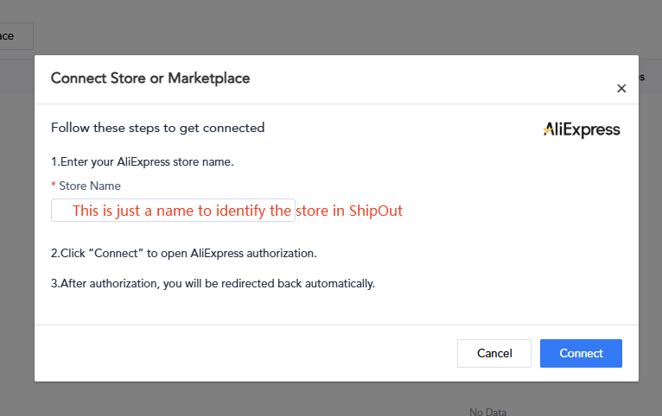662x416 pixels.
Task: Click the red required asterisk marker
Action: click(54, 186)
